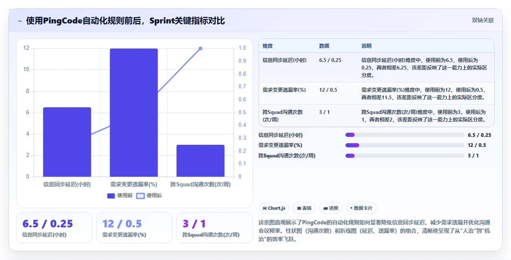The image size is (511, 260).
Task: Click the chart title text about Sprint关键指标对比
Action: (125, 21)
